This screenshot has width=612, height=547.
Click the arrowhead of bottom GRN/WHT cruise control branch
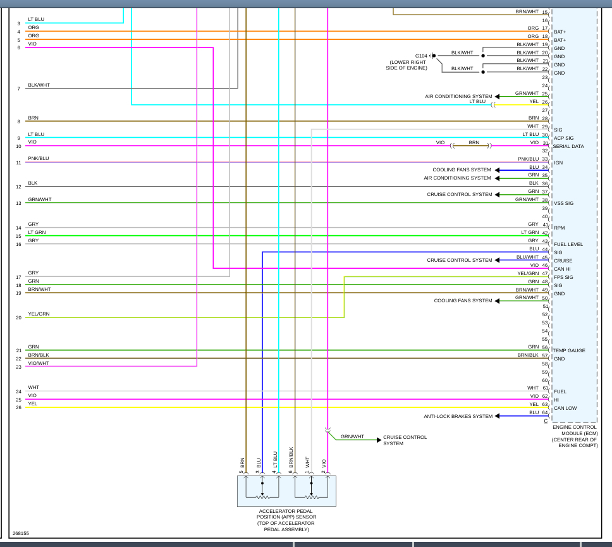[x=379, y=440]
